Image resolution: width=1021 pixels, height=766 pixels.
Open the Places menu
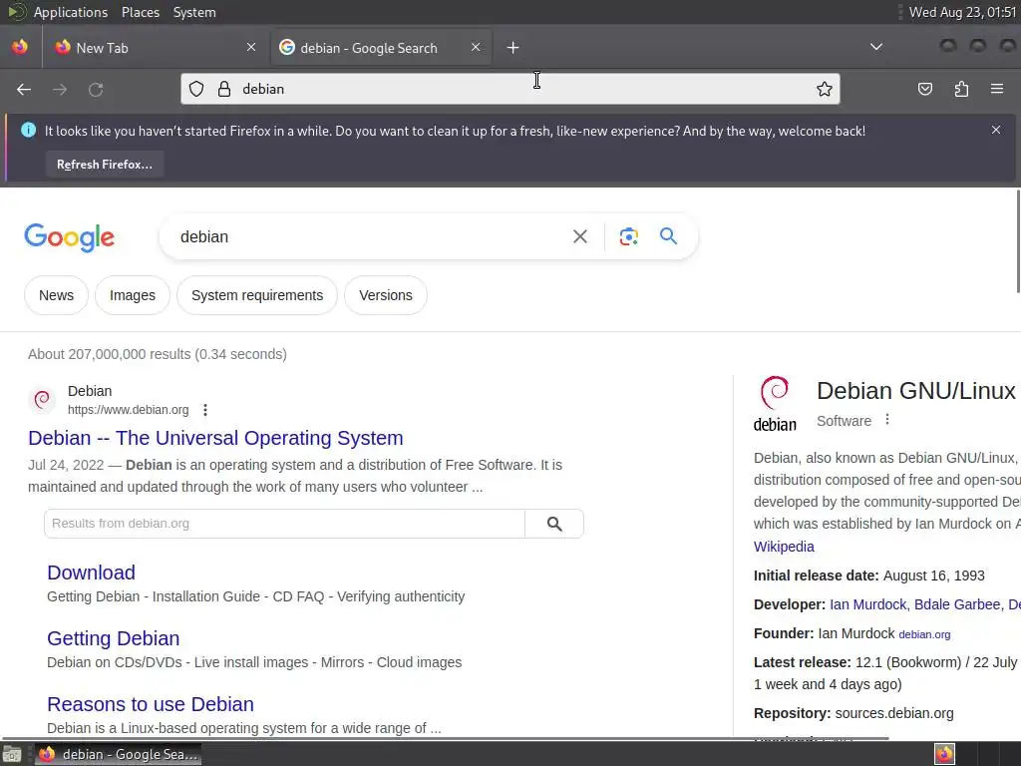140,12
